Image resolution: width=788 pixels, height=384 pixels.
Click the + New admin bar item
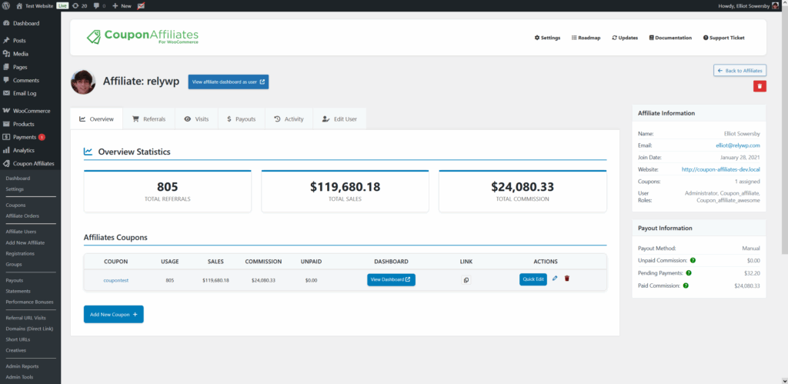(x=122, y=5)
